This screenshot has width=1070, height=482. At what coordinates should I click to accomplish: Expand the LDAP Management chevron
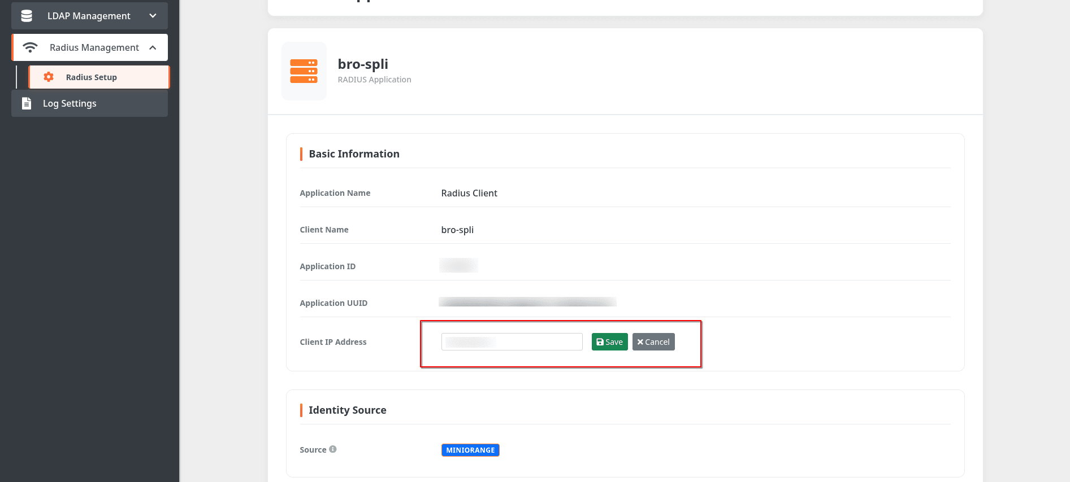pos(153,16)
